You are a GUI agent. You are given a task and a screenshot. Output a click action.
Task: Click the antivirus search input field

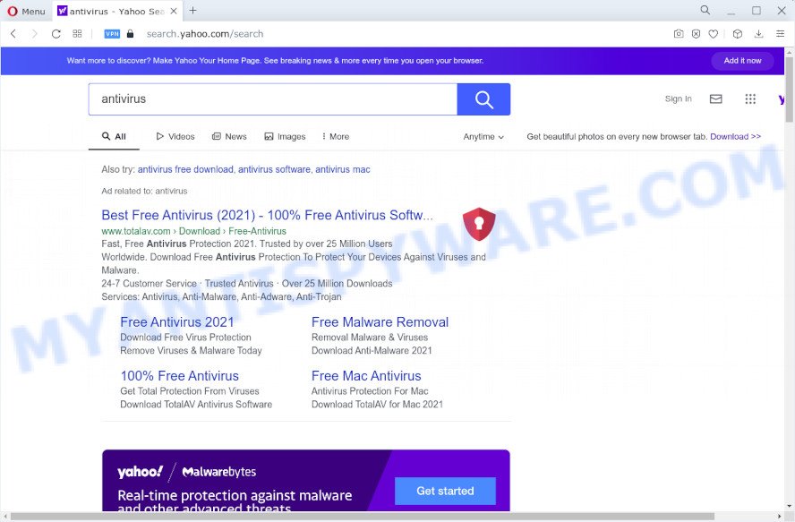(x=273, y=98)
